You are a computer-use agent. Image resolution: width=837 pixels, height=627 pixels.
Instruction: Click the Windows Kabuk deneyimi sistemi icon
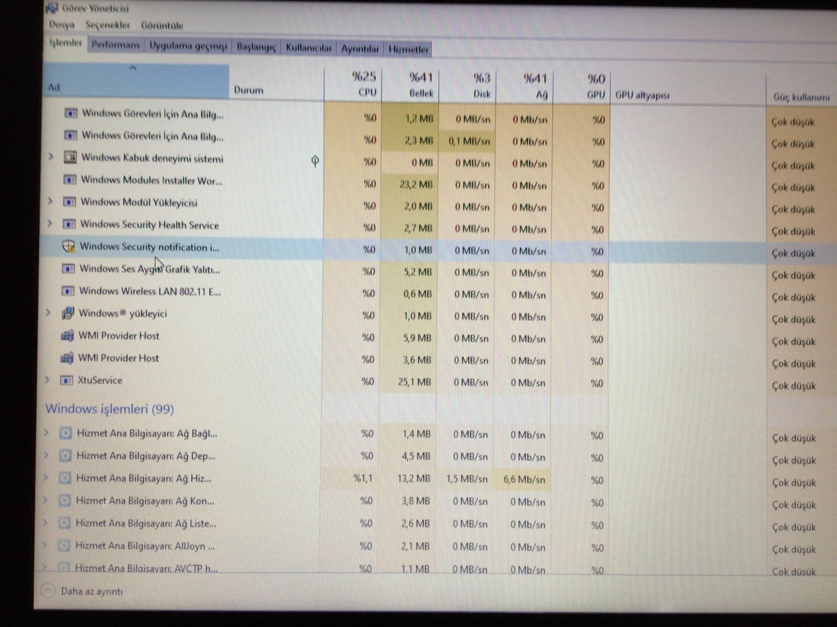click(x=70, y=157)
